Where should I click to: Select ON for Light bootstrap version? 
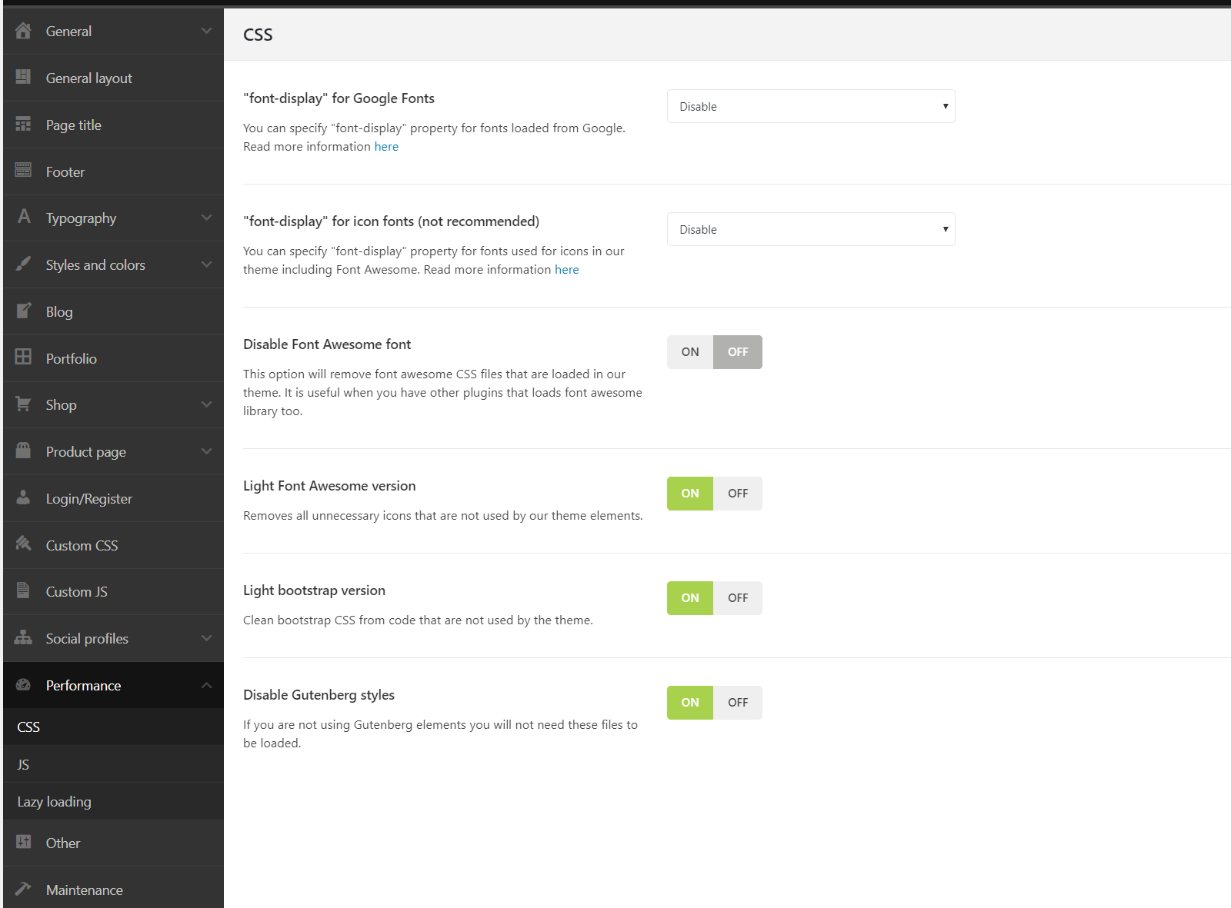point(690,598)
